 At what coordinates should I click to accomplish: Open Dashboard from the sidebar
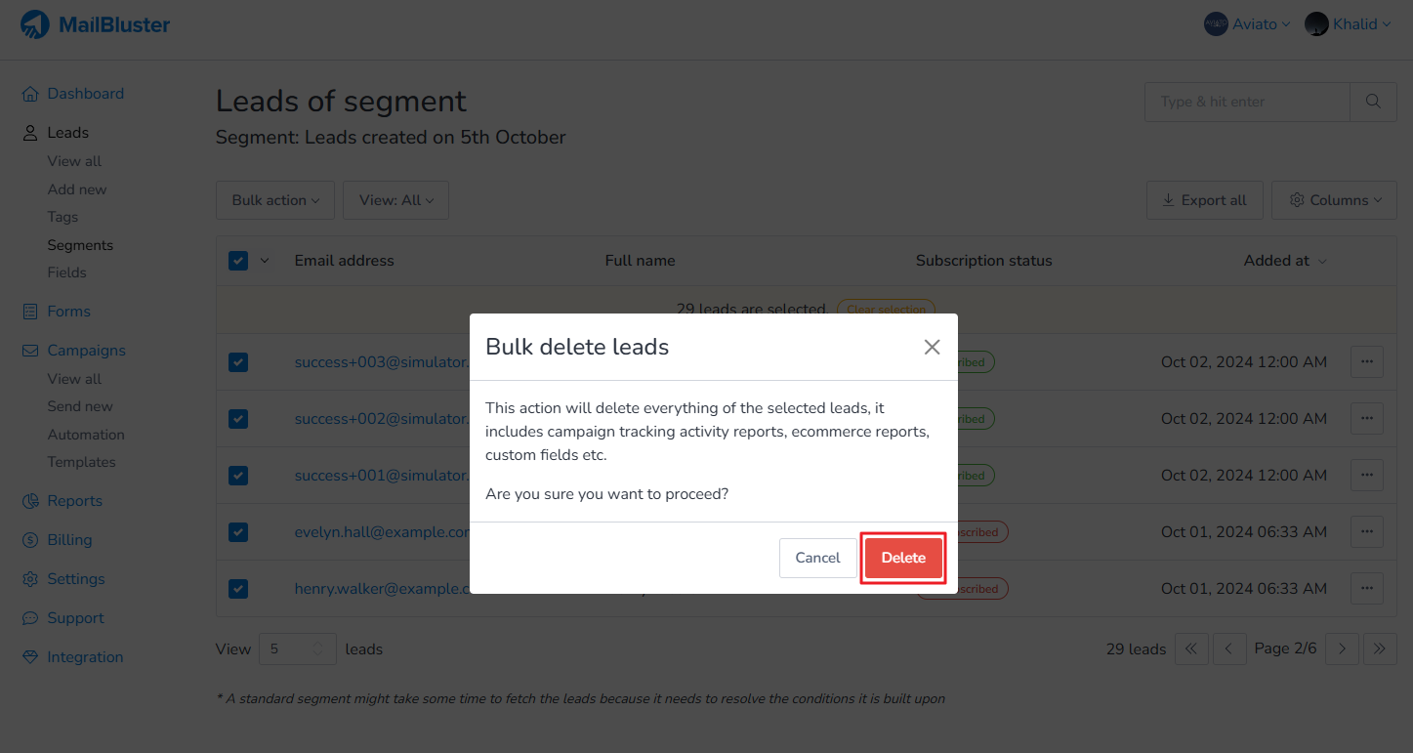tap(85, 94)
